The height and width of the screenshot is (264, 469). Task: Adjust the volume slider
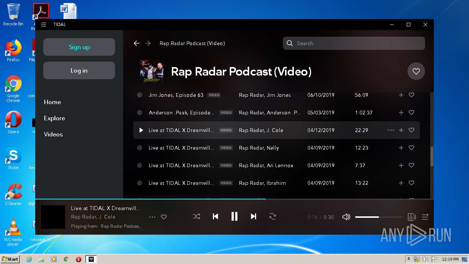click(x=378, y=217)
